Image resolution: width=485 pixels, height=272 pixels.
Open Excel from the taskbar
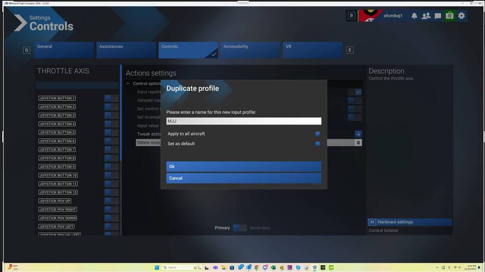pyautogui.click(x=273, y=267)
